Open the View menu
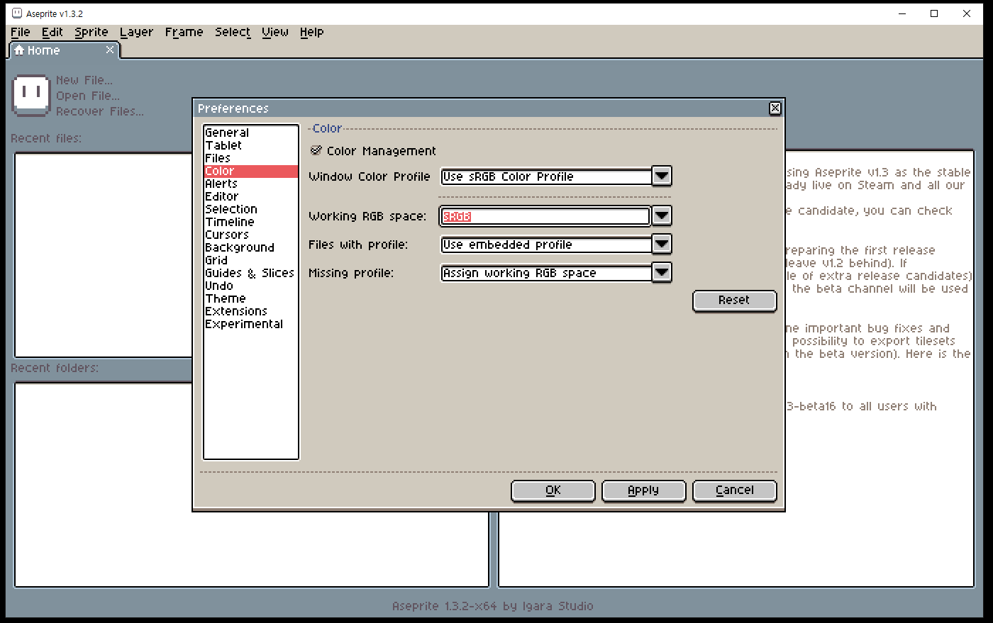Image resolution: width=993 pixels, height=623 pixels. click(275, 32)
